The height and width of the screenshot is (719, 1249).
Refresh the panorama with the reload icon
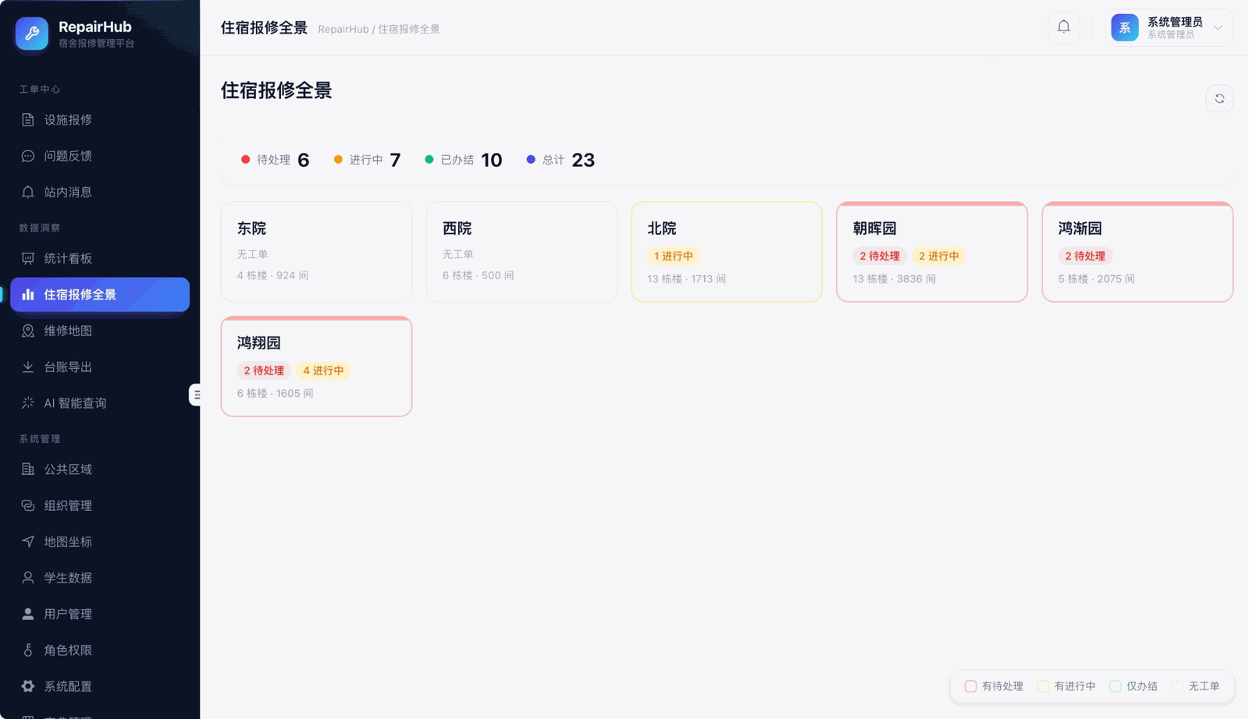[1219, 99]
